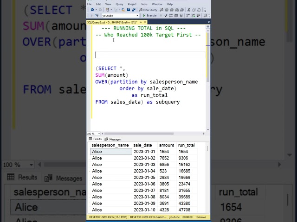Viewport: 297px width, 222px height.
Task: Open the navigate backward history dropdown arrow
Action: (x=96, y=10)
